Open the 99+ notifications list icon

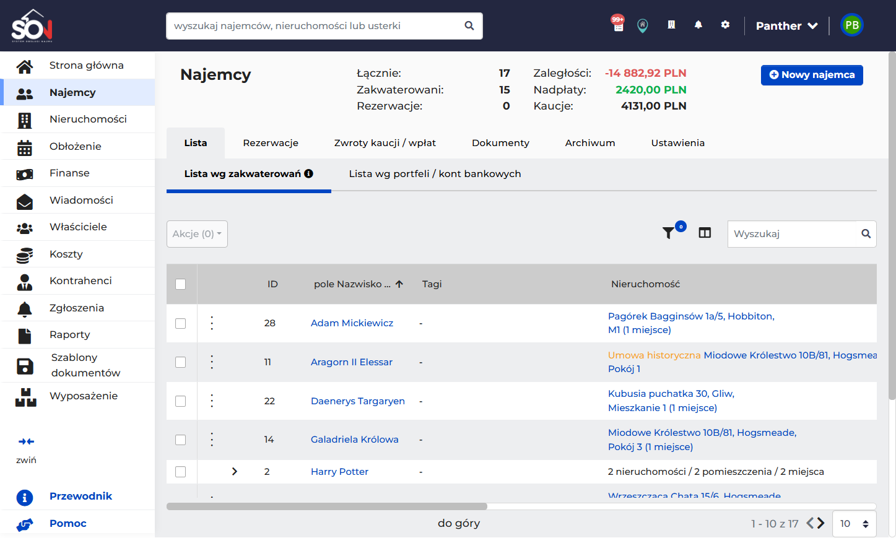(618, 24)
